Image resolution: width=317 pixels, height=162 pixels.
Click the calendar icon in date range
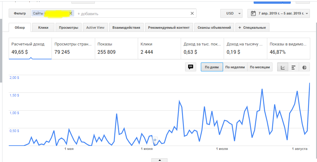(x=253, y=14)
